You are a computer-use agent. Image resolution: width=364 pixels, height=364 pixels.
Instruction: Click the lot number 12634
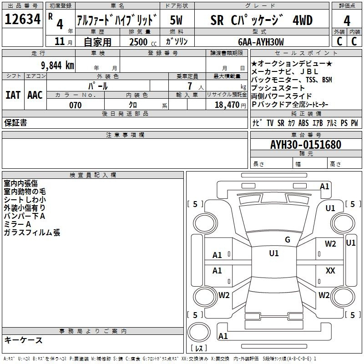click(23, 20)
